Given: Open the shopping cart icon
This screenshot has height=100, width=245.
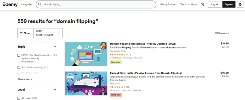Looking at the screenshot, I should [x=203, y=4].
